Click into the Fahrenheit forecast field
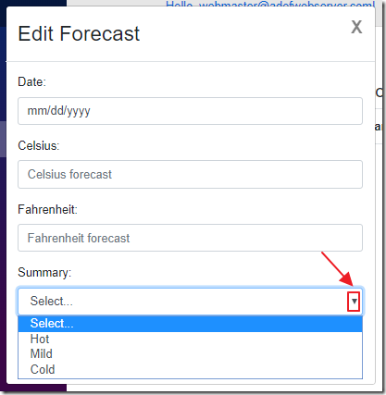The width and height of the screenshot is (386, 395). [190, 238]
